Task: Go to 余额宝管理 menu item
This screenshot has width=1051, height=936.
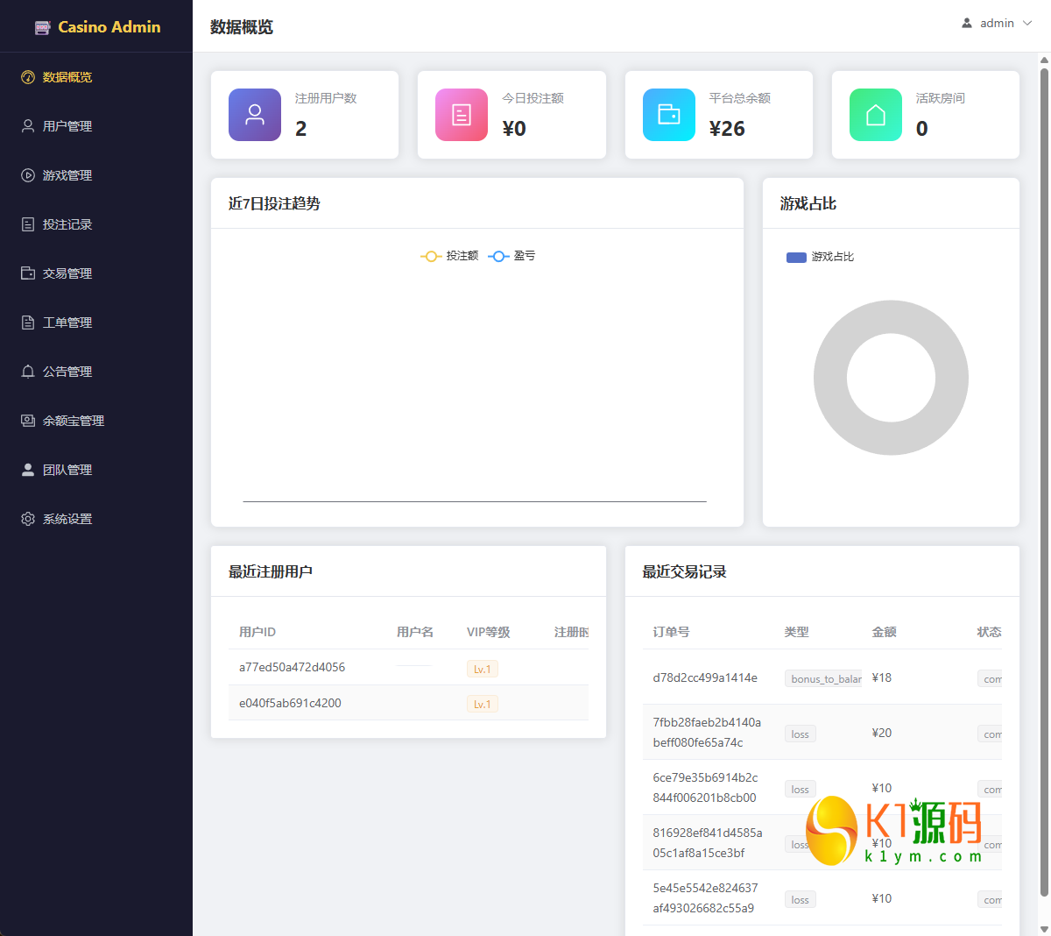Action: pyautogui.click(x=96, y=421)
